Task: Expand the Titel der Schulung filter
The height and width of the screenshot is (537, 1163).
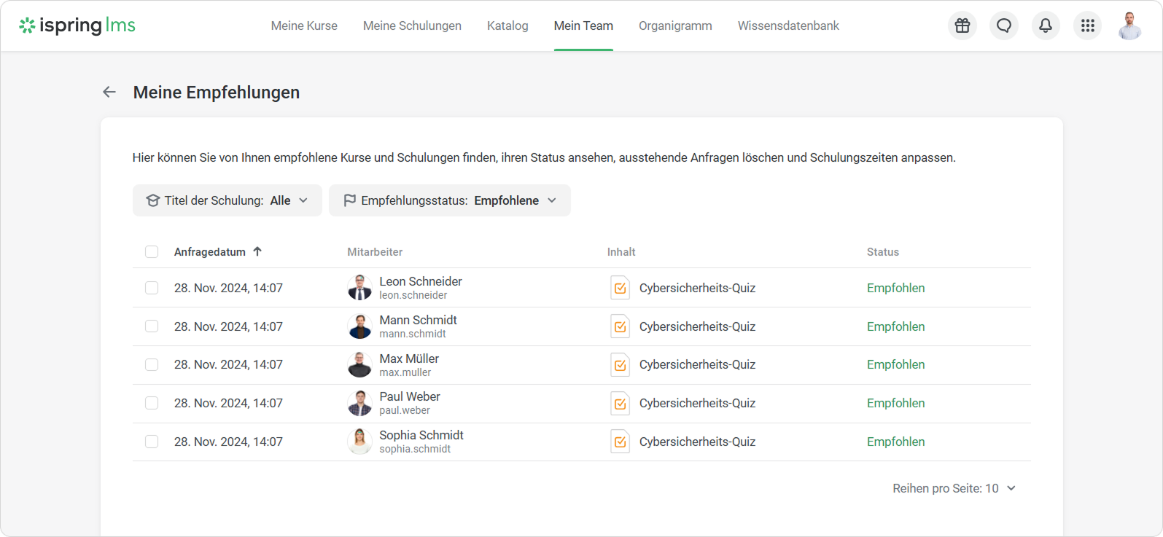Action: point(227,200)
